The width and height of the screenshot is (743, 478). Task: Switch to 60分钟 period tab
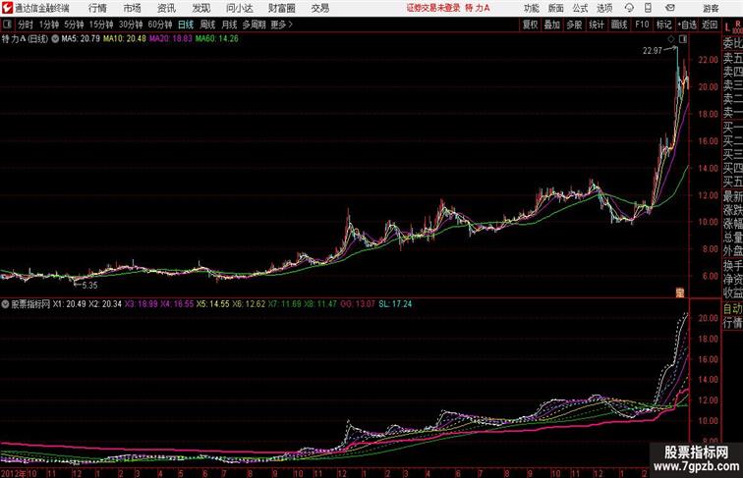160,25
